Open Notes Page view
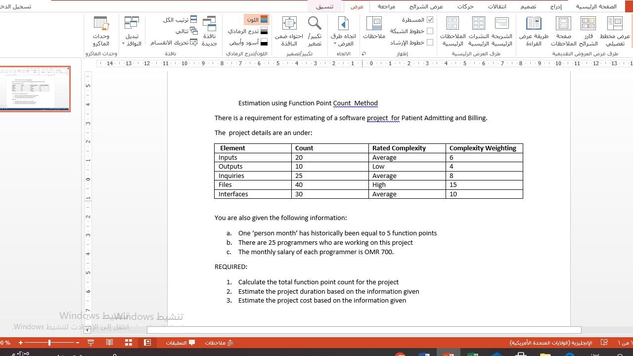 pos(563,30)
